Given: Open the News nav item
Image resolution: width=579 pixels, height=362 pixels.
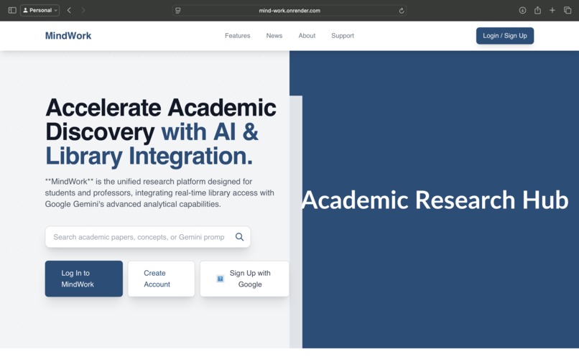Looking at the screenshot, I should point(274,36).
